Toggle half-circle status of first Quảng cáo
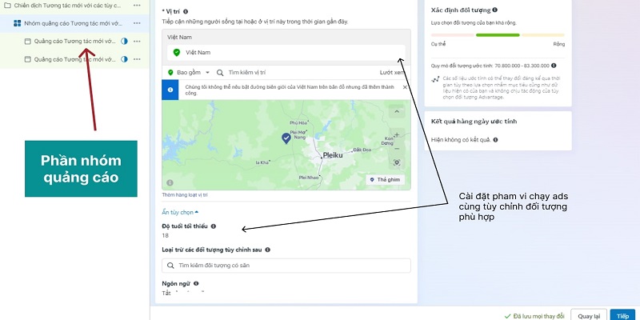Viewport: 640px width, 320px height. [124, 42]
